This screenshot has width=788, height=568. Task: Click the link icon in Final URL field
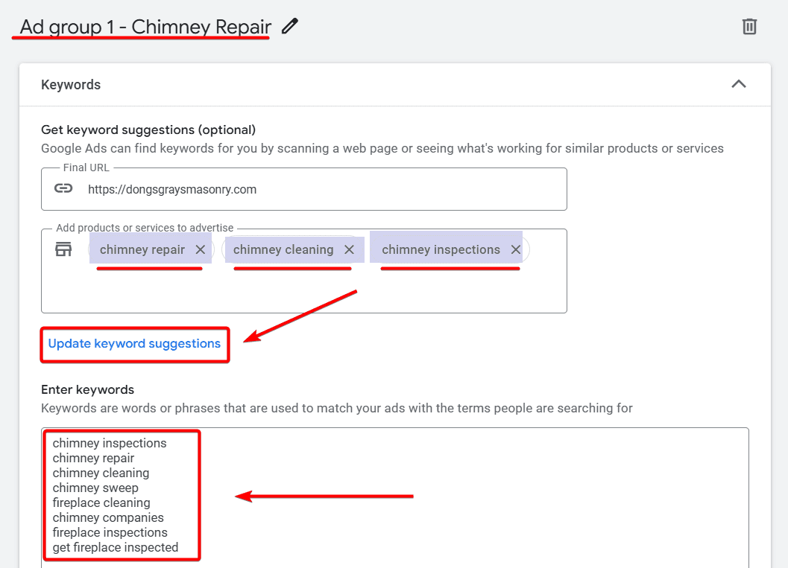coord(63,188)
